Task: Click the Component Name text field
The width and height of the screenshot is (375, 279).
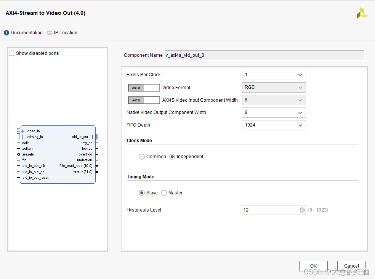Action: point(263,55)
